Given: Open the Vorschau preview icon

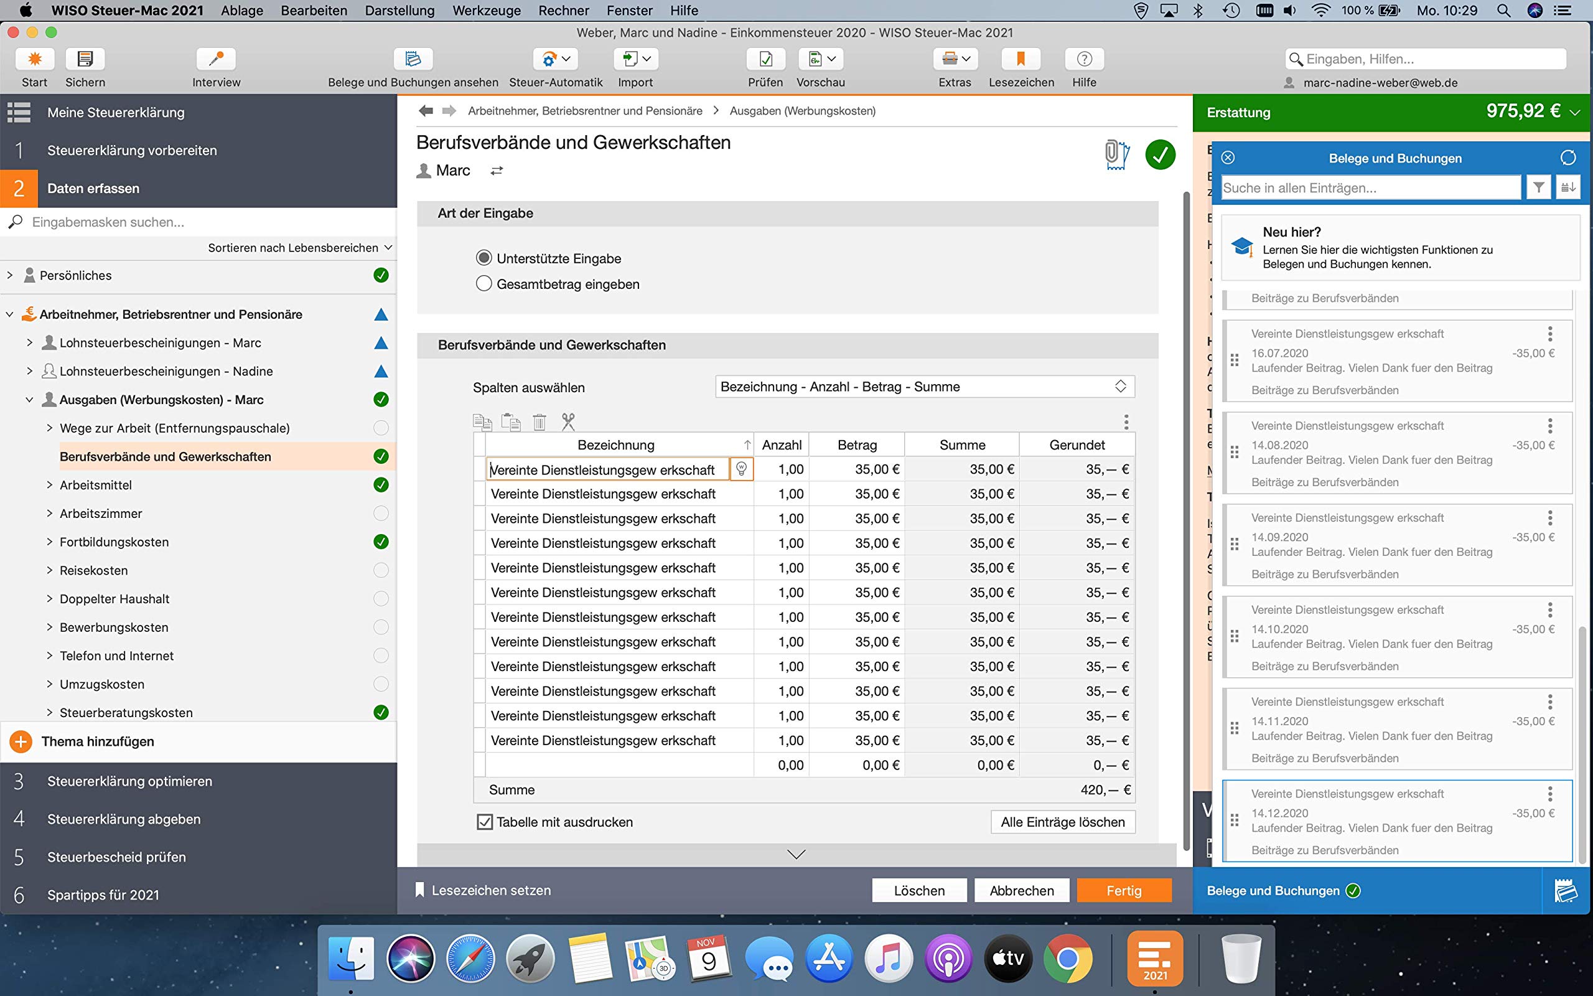Looking at the screenshot, I should (x=821, y=59).
